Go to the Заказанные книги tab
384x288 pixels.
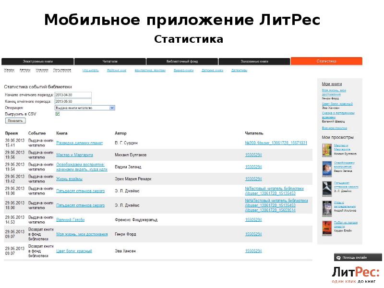[x=254, y=61]
